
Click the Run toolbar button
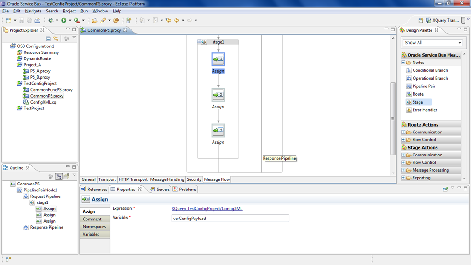point(63,20)
